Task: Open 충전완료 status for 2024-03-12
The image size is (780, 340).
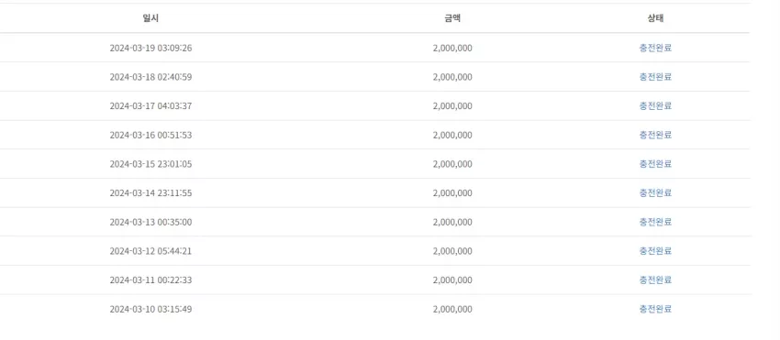Action: (x=655, y=251)
